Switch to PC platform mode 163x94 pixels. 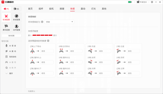point(6,9)
